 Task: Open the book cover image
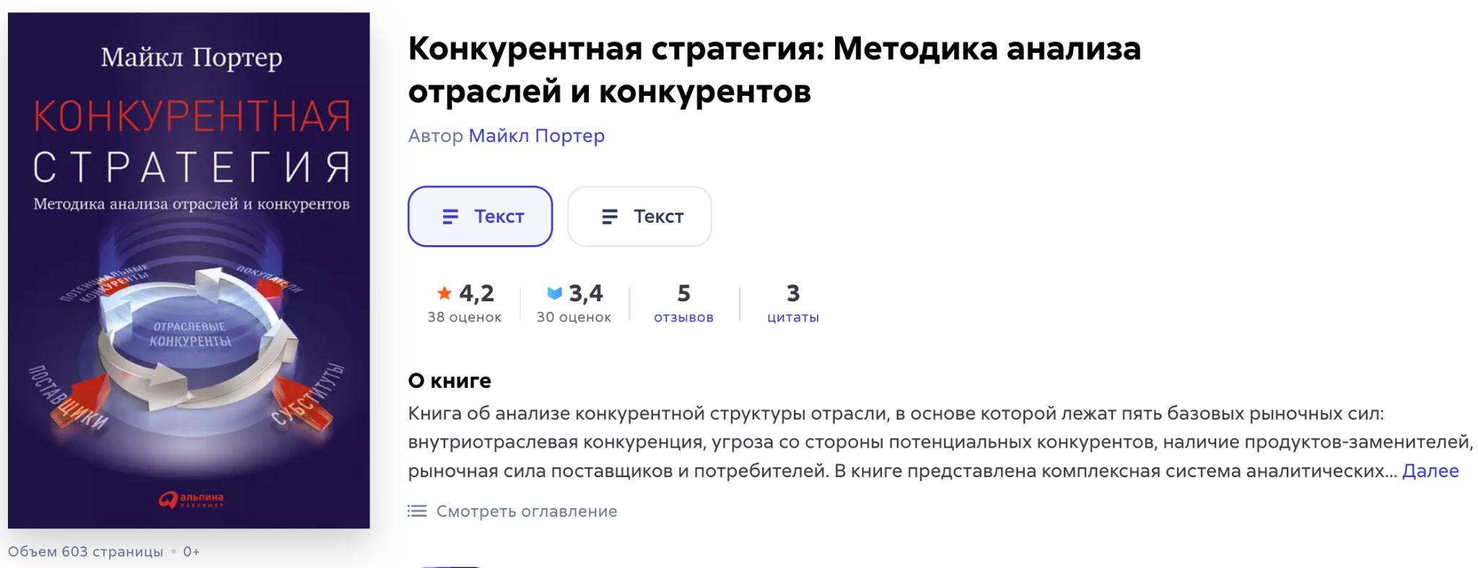(189, 270)
